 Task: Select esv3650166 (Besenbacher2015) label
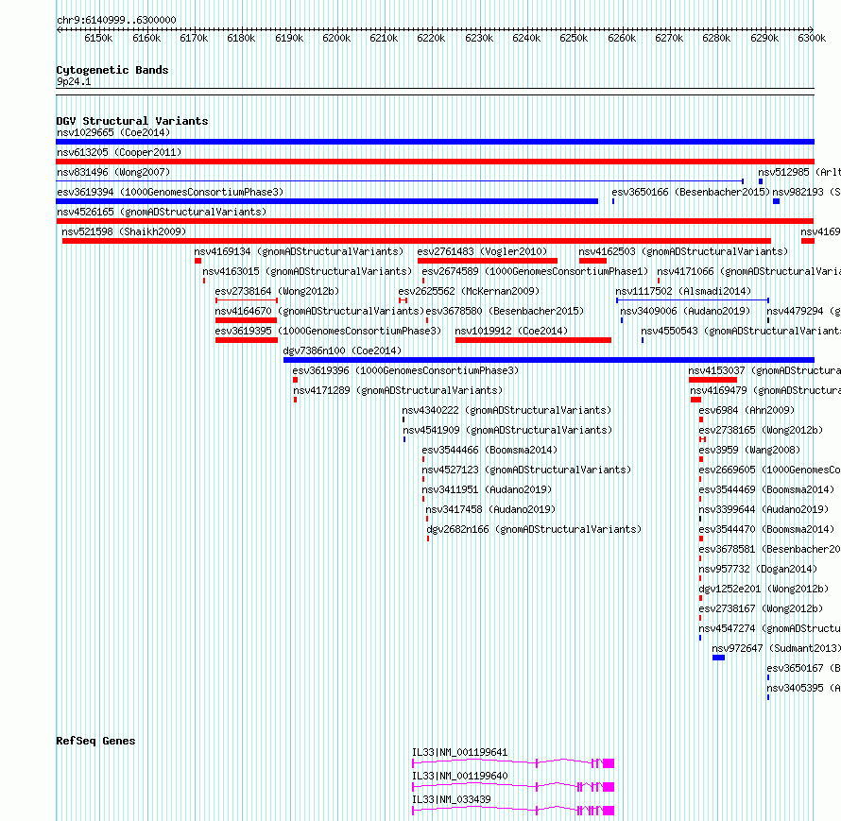[x=691, y=192]
